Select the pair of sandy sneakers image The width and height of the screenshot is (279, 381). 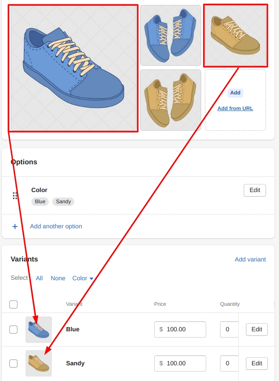(170, 100)
